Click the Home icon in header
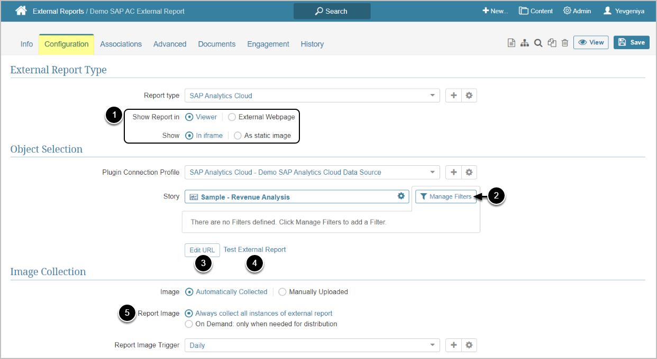This screenshot has height=359, width=657. [21, 11]
